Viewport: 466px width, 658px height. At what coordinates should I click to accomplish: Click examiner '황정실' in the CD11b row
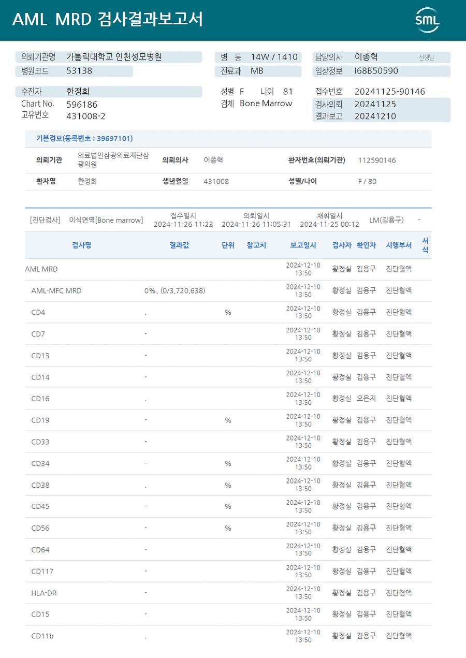coord(342,636)
